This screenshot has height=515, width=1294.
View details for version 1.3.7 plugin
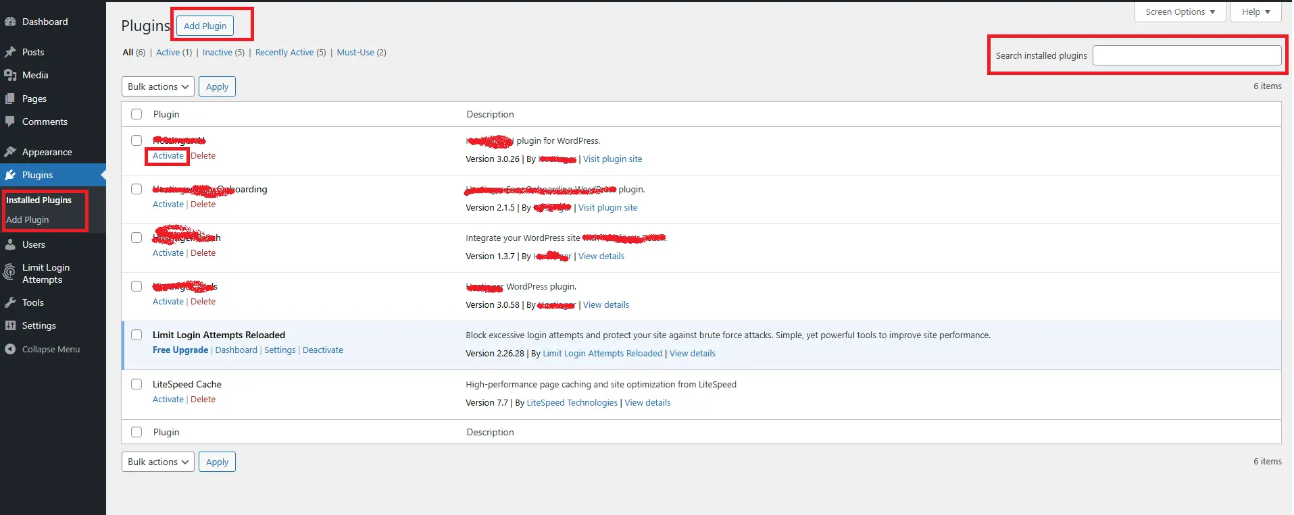(x=601, y=256)
